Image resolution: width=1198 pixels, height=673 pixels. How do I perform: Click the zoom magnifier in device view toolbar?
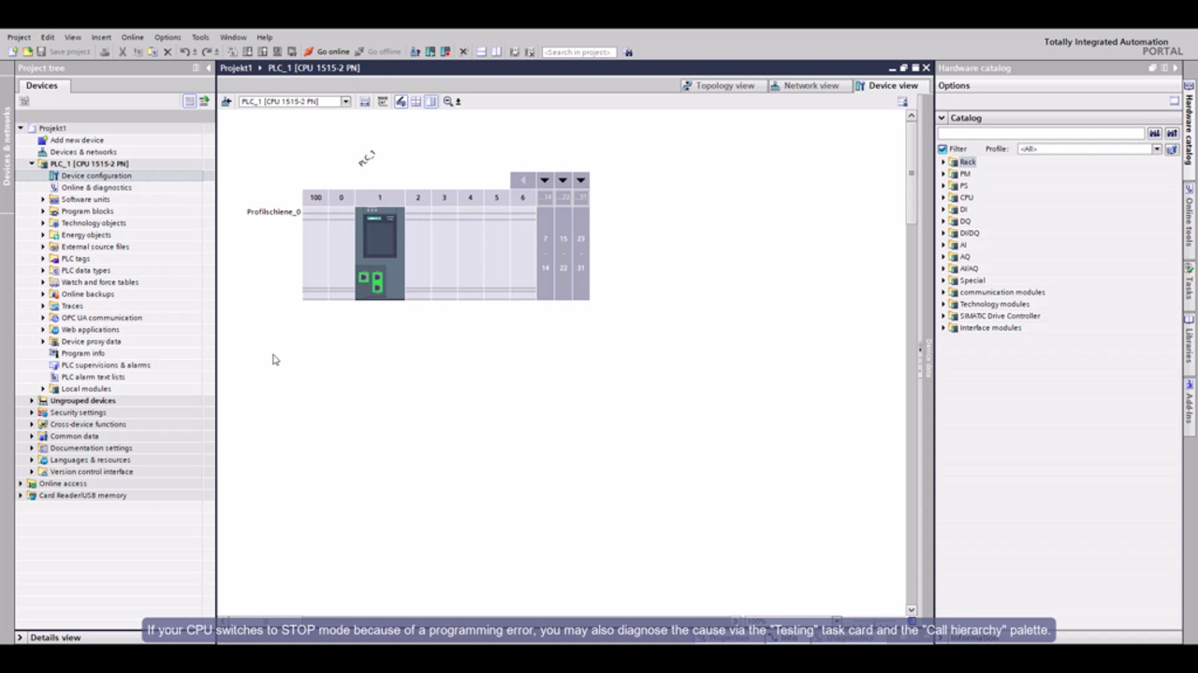(x=448, y=102)
